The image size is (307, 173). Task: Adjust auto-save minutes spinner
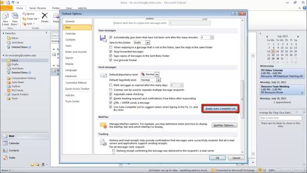click(x=212, y=37)
